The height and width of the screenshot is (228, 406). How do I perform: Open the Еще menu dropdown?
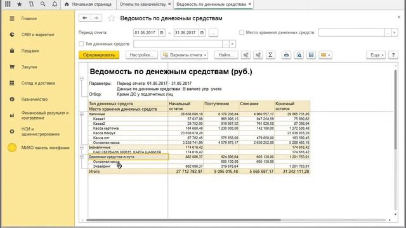[x=376, y=55]
